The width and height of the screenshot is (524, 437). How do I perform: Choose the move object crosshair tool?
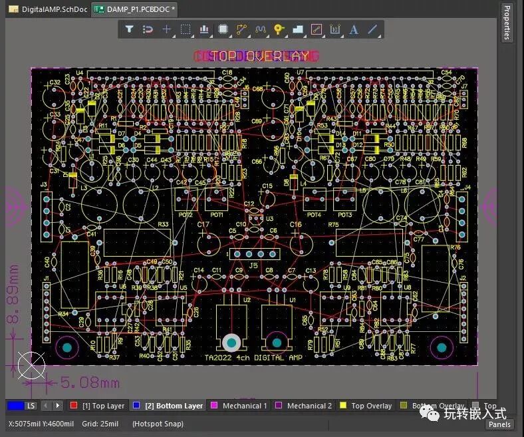(166, 29)
